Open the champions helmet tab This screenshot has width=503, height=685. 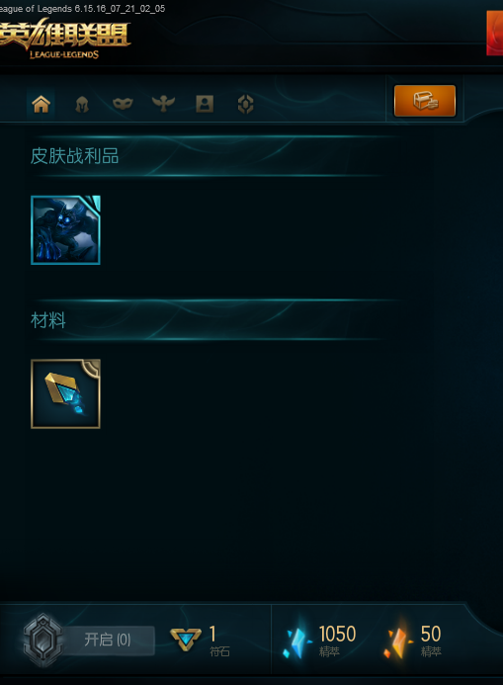coord(82,105)
